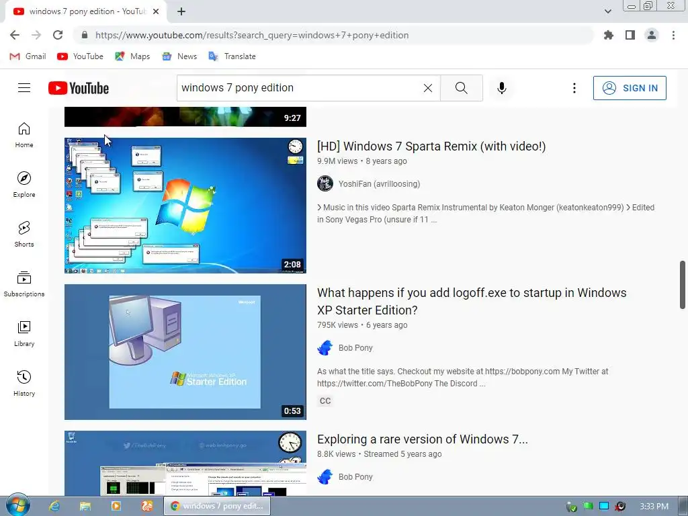688x516 pixels.
Task: Click Bob Pony avatar on the 8.8K views video
Action: point(325,476)
